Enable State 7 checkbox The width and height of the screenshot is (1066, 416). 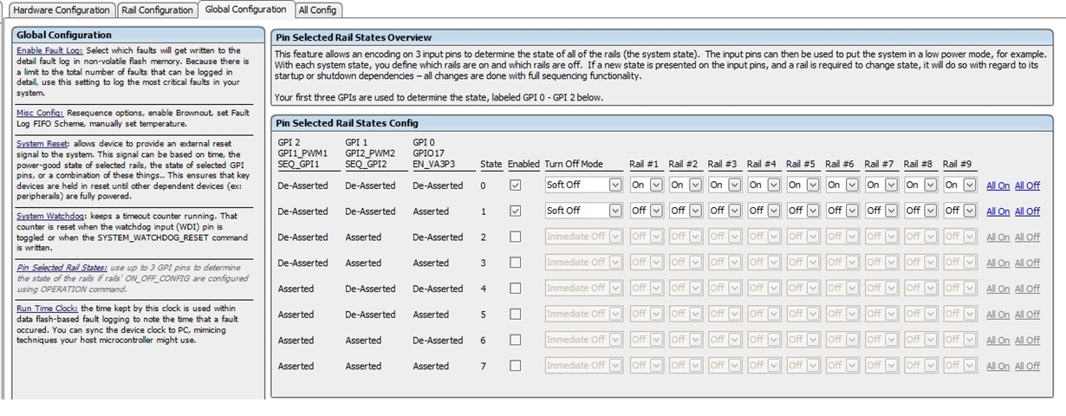pos(516,366)
